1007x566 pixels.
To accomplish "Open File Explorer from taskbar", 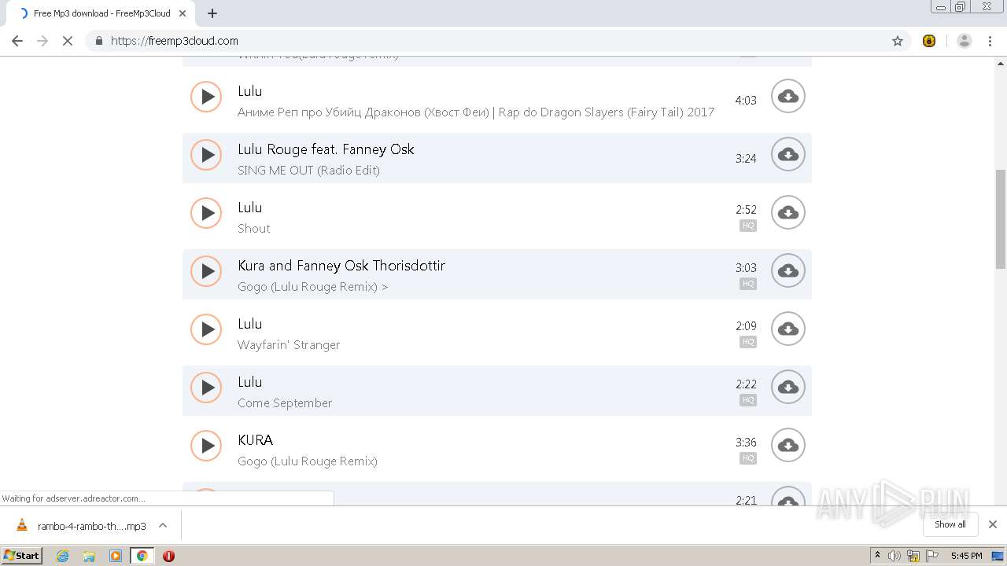I will [x=89, y=556].
